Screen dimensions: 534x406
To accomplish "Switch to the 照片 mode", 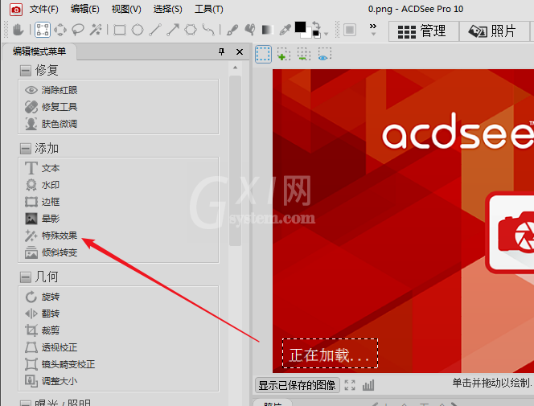I will click(494, 31).
